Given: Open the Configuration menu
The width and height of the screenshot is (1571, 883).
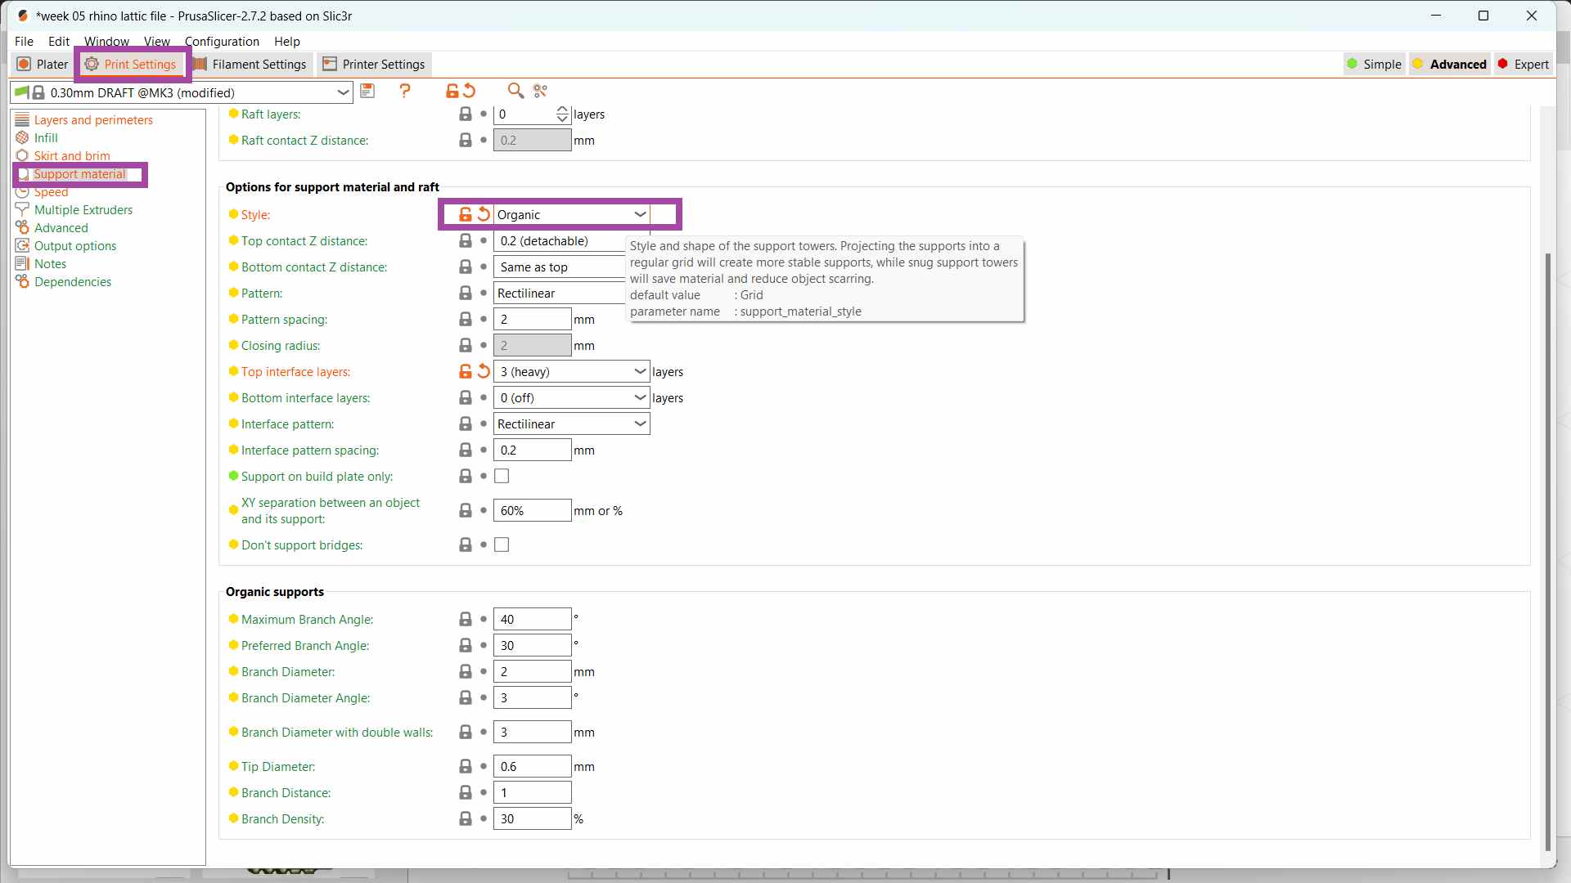Looking at the screenshot, I should click(x=222, y=41).
